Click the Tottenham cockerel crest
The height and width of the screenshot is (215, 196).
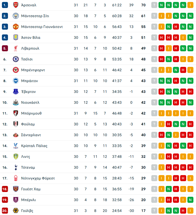(16, 167)
